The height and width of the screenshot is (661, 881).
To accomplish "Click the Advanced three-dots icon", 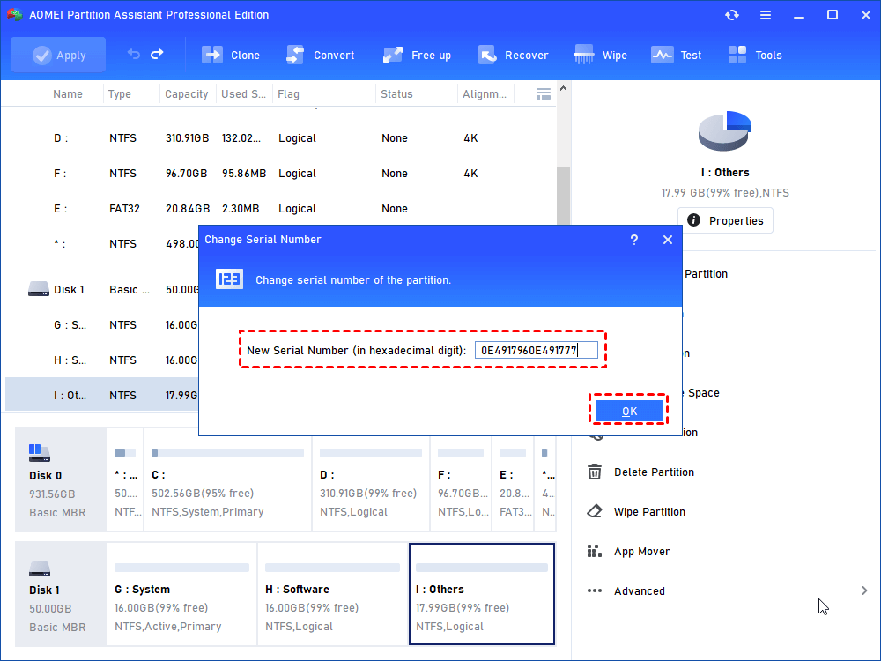I will (595, 590).
